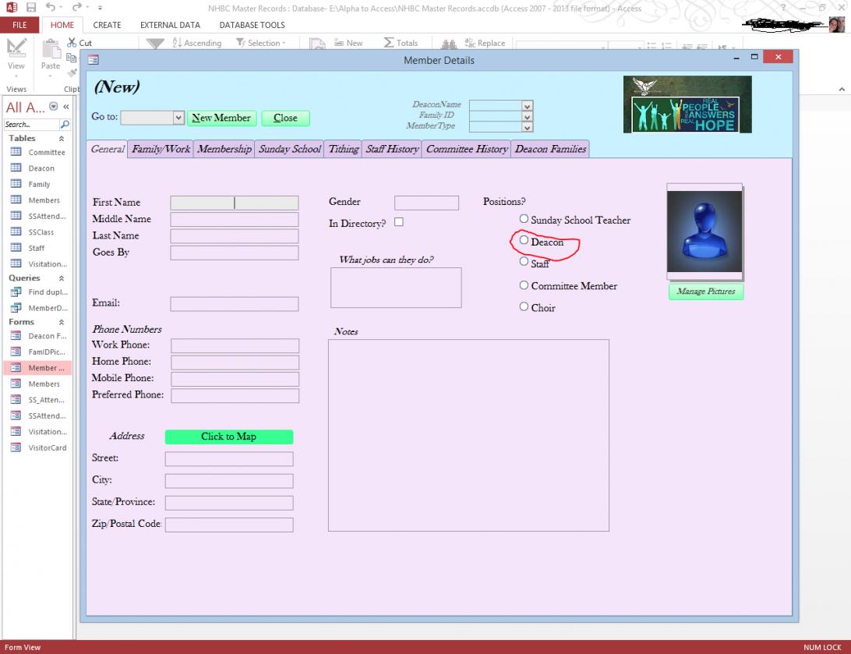851x654 pixels.
Task: Click the New Member button
Action: click(221, 118)
